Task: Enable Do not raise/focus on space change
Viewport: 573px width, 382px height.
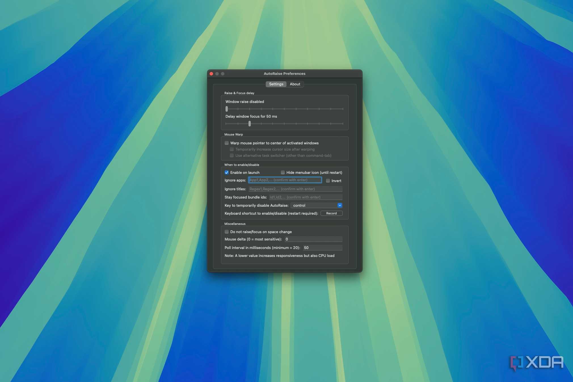Action: pyautogui.click(x=227, y=232)
